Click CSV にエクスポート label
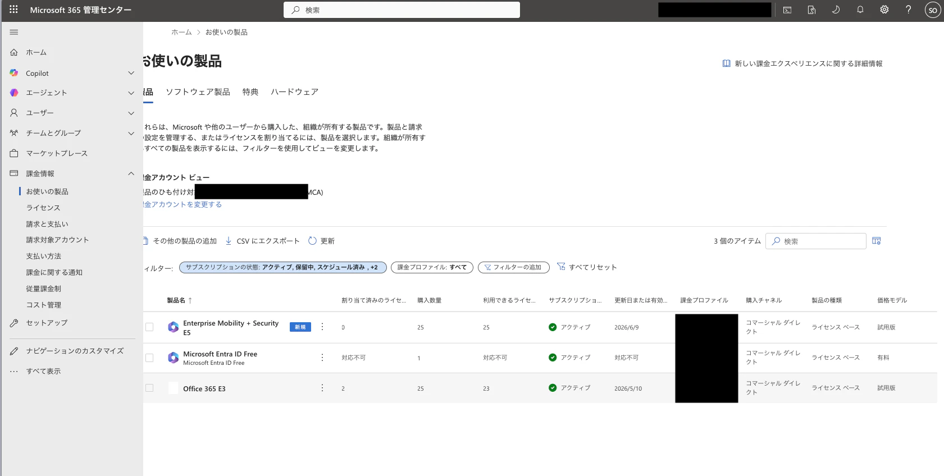This screenshot has width=944, height=476. (268, 241)
